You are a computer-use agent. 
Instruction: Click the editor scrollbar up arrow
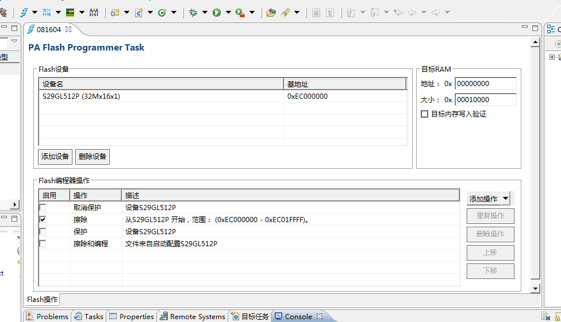click(x=535, y=42)
